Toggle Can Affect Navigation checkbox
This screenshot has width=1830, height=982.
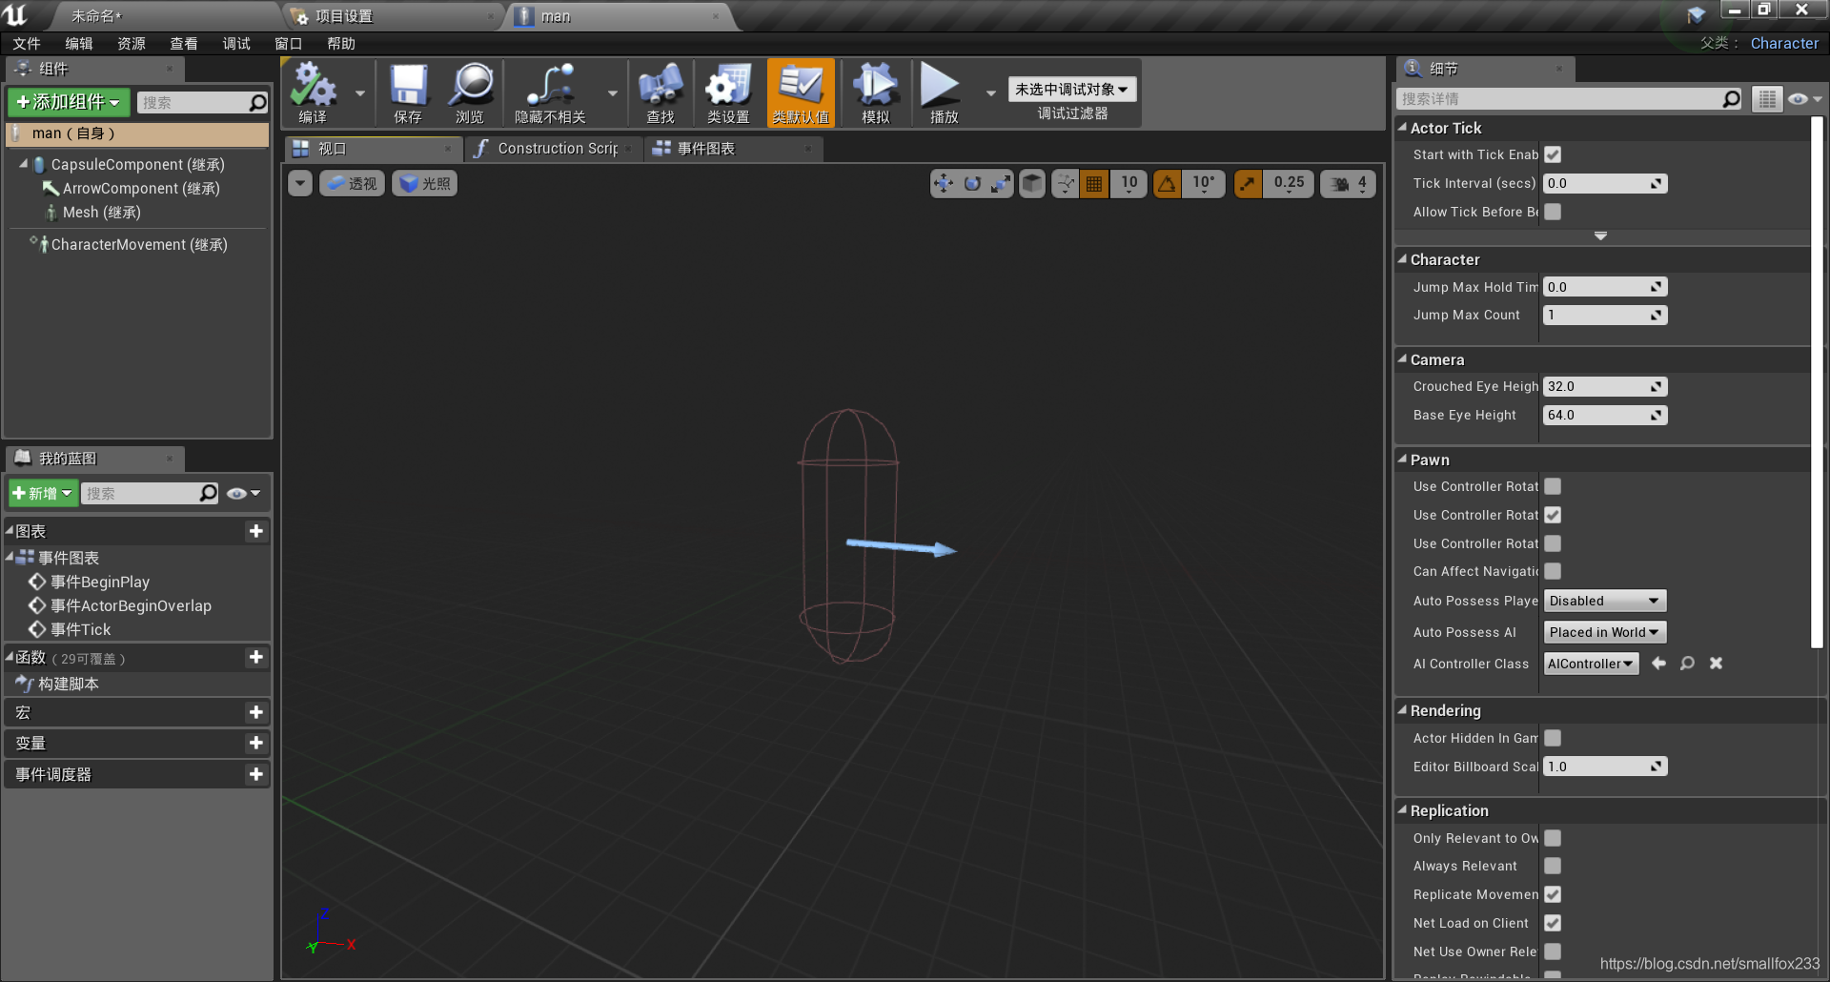pyautogui.click(x=1553, y=571)
